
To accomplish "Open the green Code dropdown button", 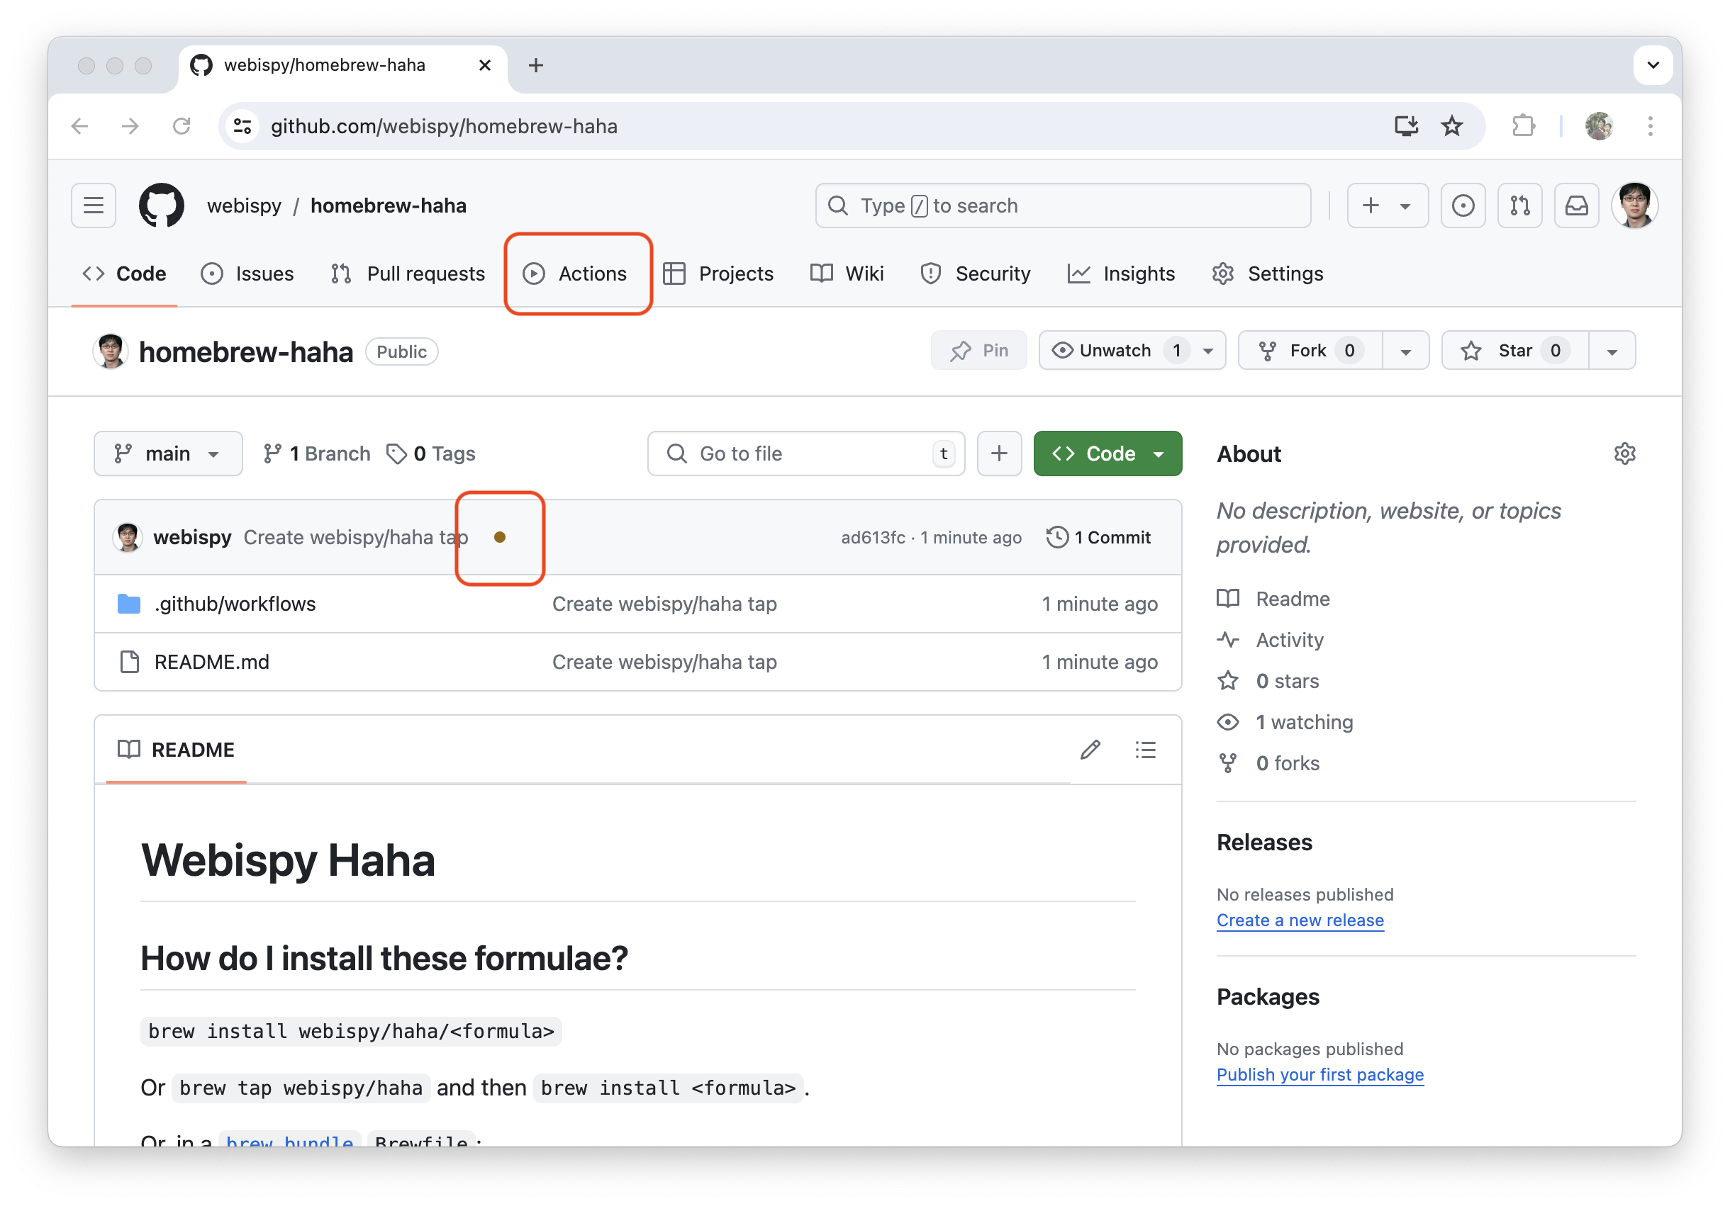I will (x=1107, y=453).
